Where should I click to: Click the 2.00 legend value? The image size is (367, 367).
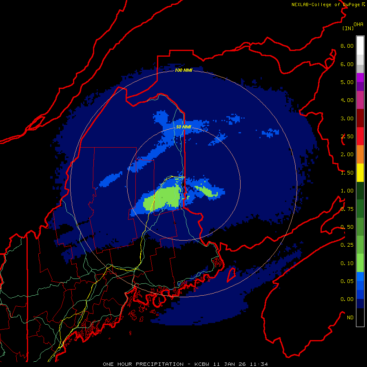tap(347, 155)
